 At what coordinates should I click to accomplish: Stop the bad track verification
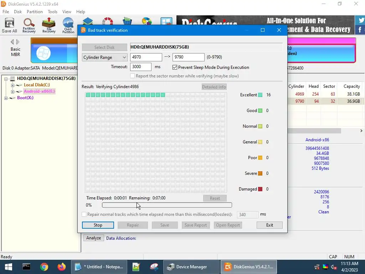pyautogui.click(x=98, y=225)
